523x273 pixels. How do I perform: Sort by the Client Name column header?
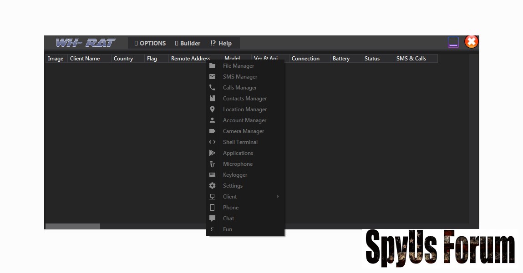[x=85, y=59]
